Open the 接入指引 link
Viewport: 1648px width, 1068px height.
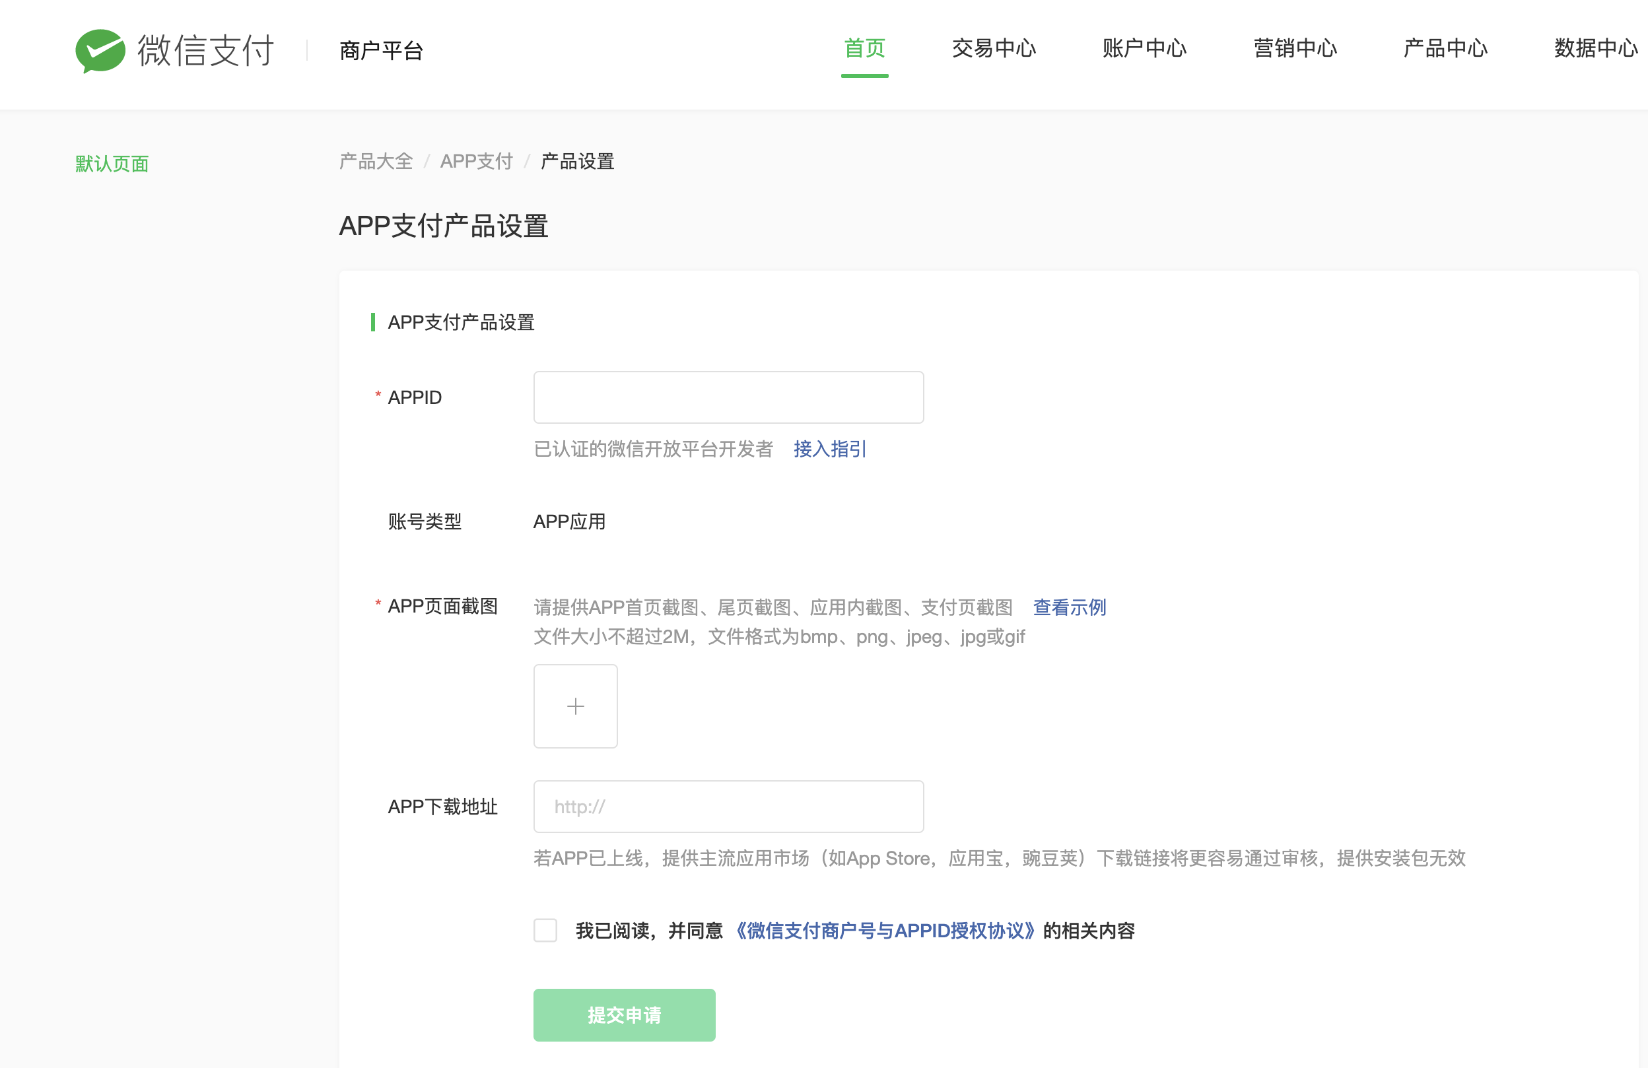click(829, 448)
